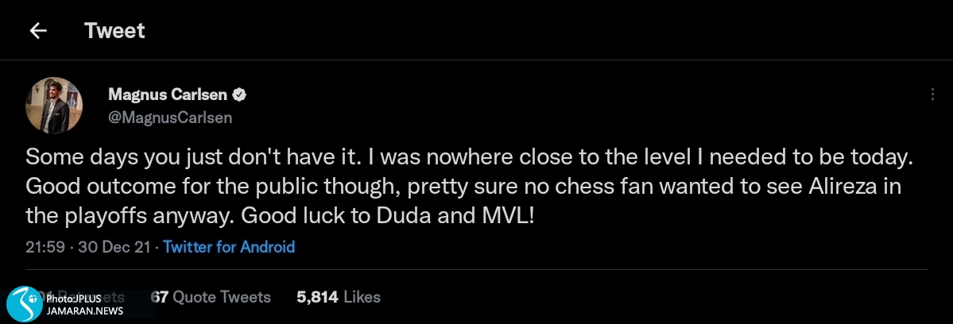Click the blue verified badge
Image resolution: width=953 pixels, height=324 pixels.
[x=238, y=95]
